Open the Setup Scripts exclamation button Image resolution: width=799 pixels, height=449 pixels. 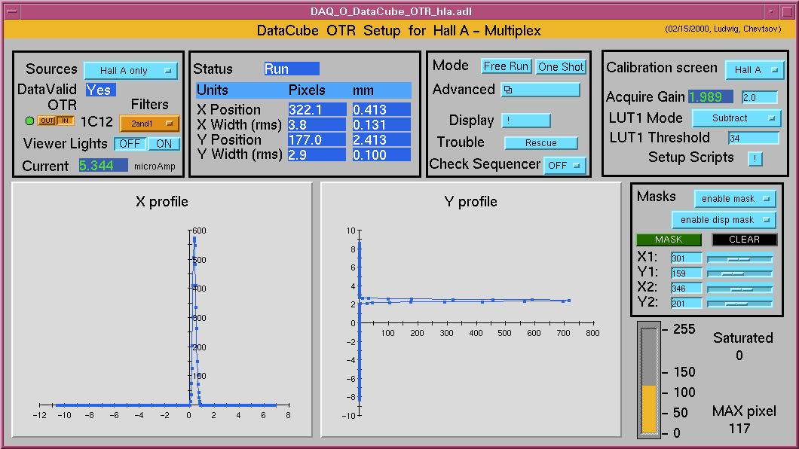pyautogui.click(x=755, y=158)
